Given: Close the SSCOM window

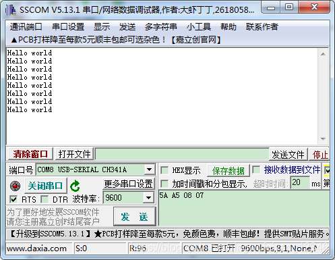Looking at the screenshot, I should [314, 7].
